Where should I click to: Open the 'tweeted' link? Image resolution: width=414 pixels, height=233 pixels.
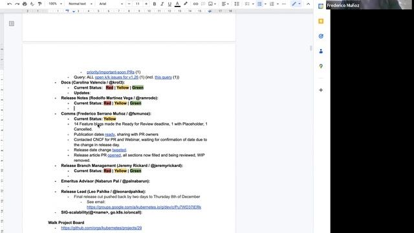[x=119, y=150]
